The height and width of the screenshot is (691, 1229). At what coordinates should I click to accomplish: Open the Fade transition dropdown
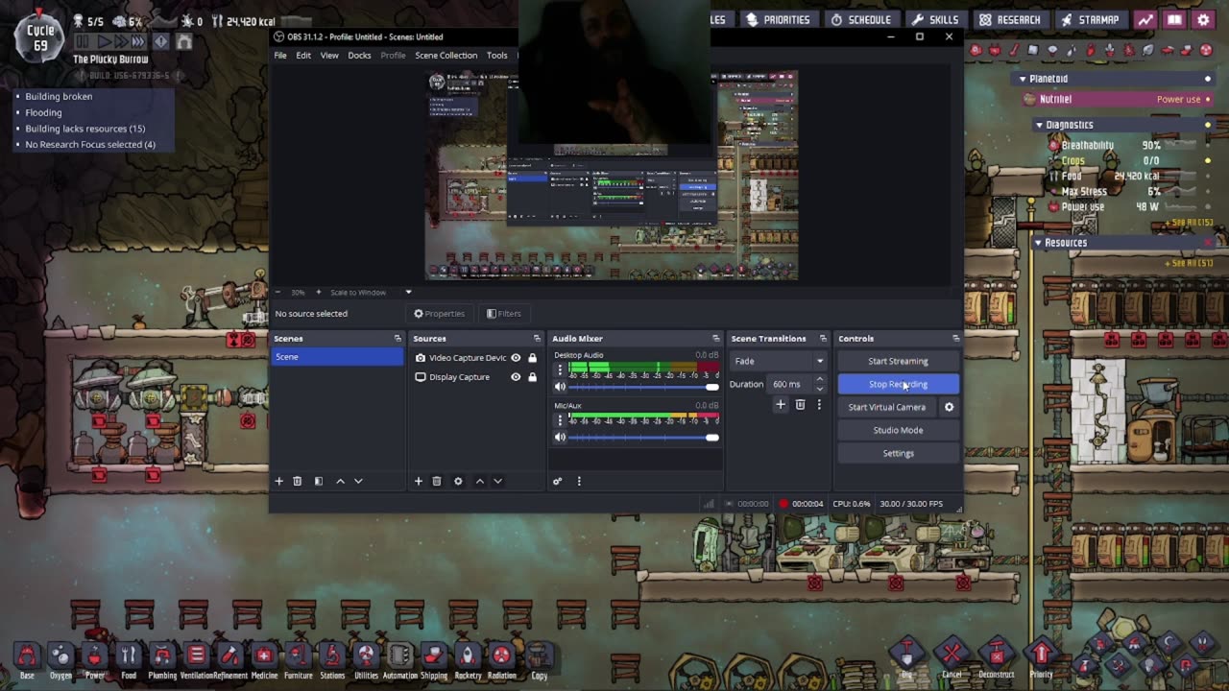click(x=779, y=361)
